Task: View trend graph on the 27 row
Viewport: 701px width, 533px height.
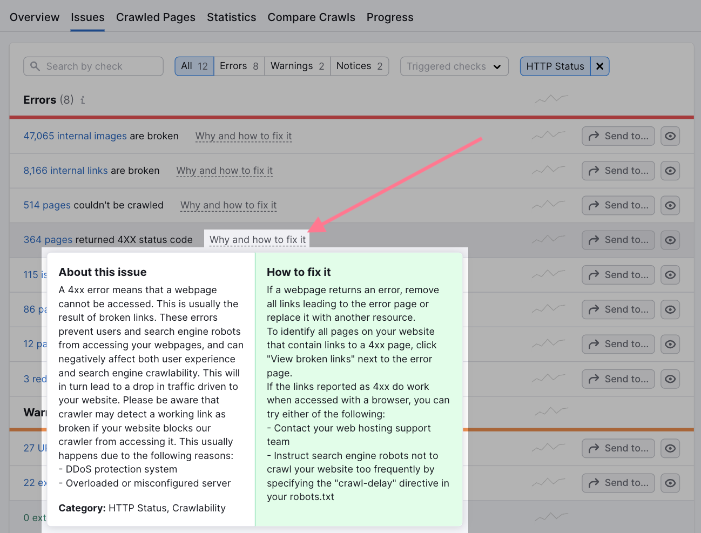Action: 549,447
